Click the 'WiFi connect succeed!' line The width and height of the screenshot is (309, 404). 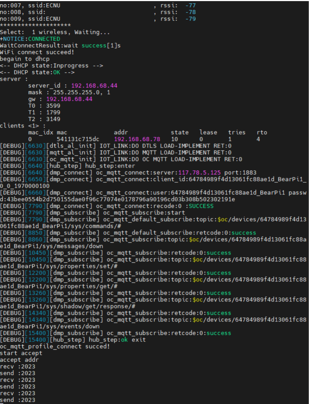click(37, 52)
